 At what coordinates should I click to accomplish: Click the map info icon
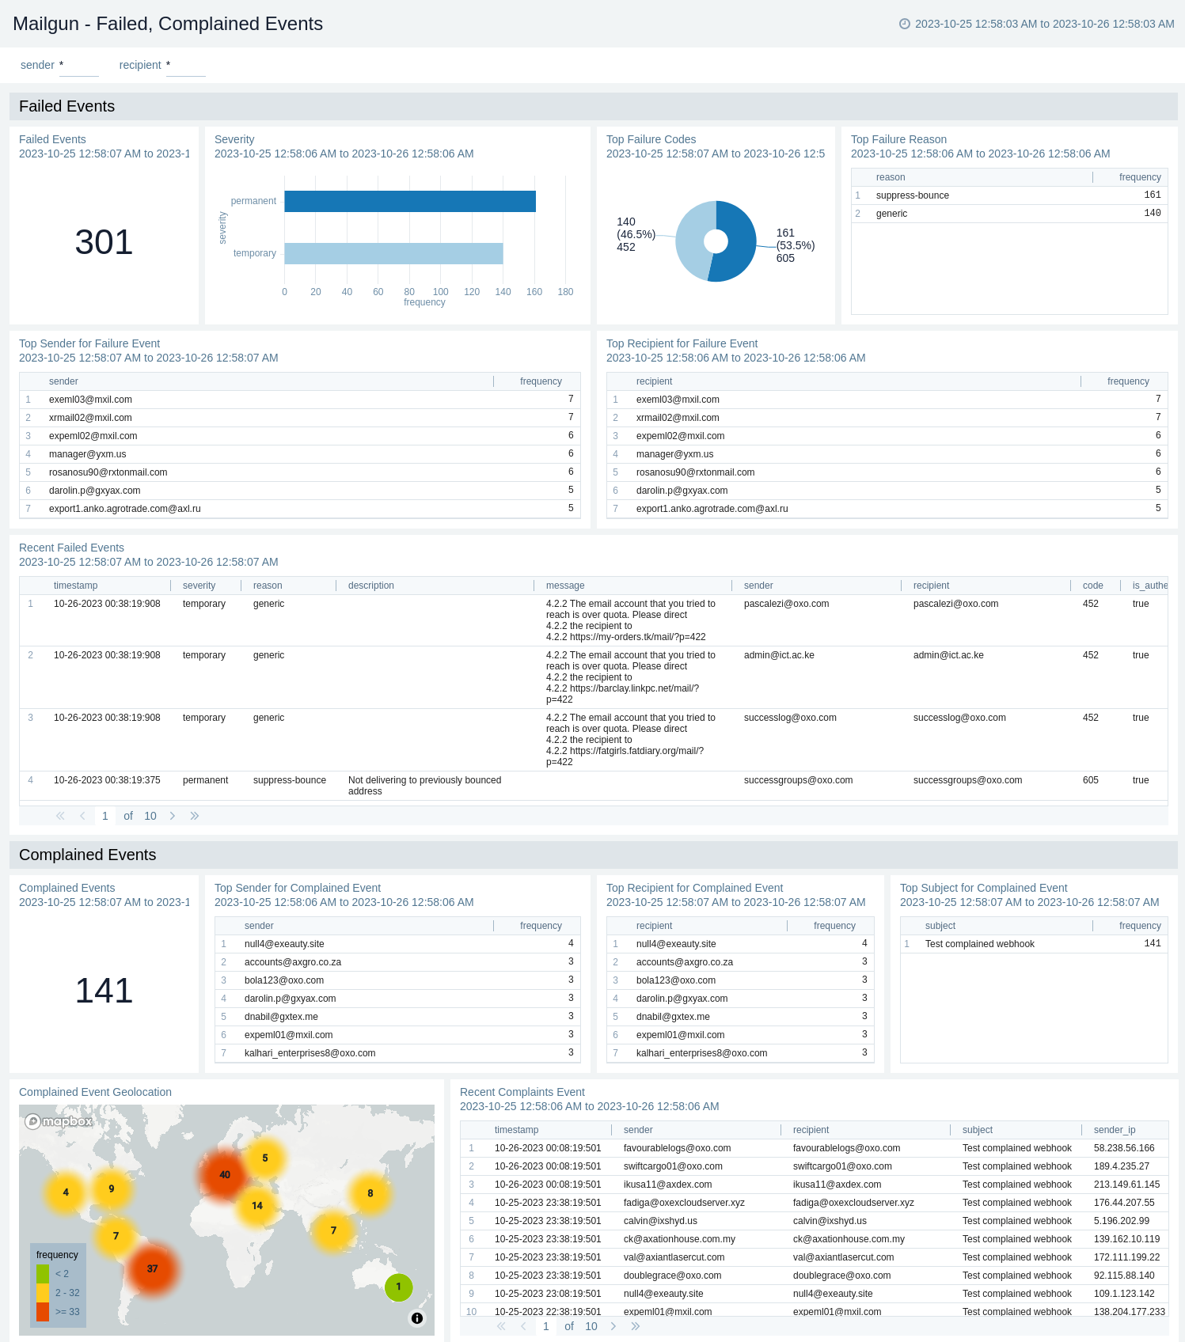pyautogui.click(x=417, y=1318)
